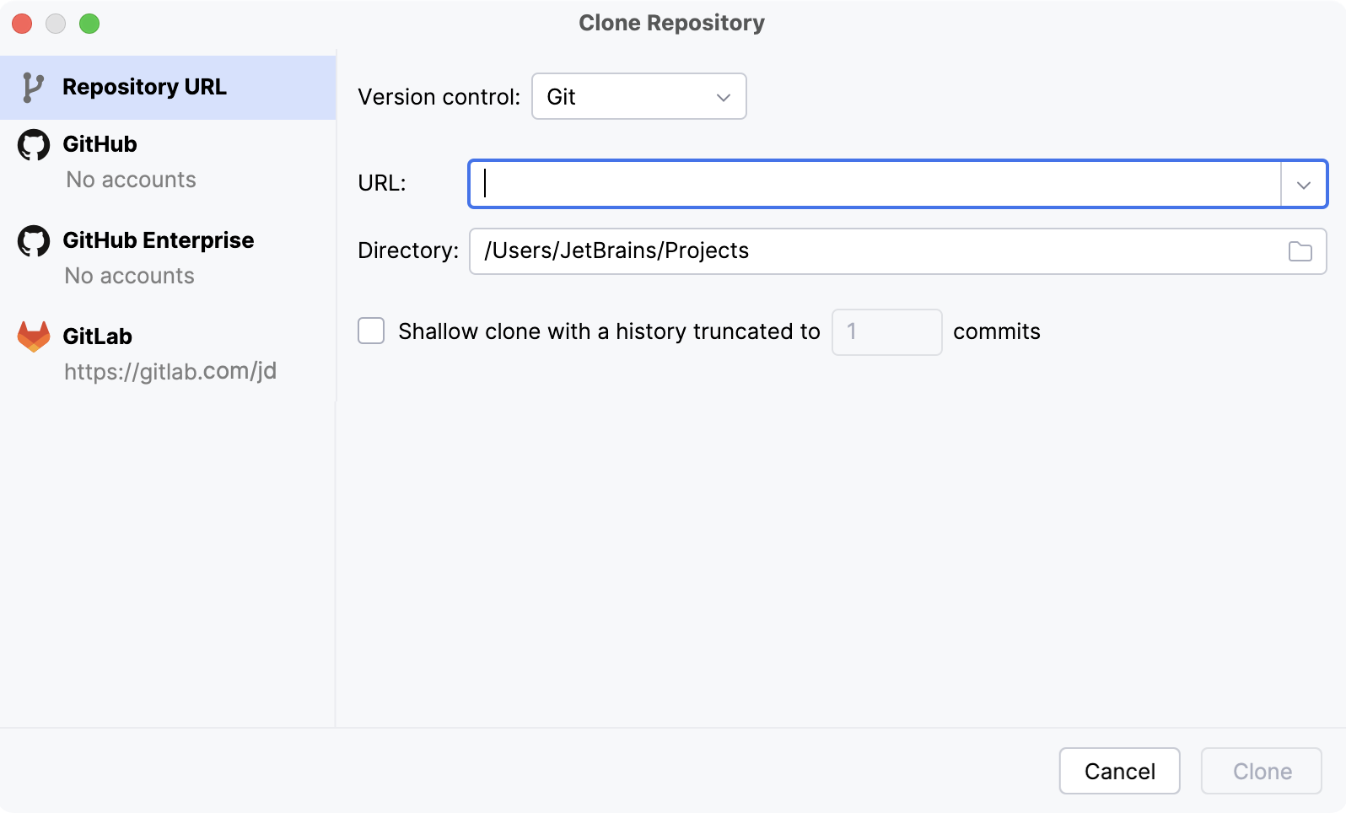Screen dimensions: 1346x813
Task: Select the git branch Repository URL icon
Action: 31,86
